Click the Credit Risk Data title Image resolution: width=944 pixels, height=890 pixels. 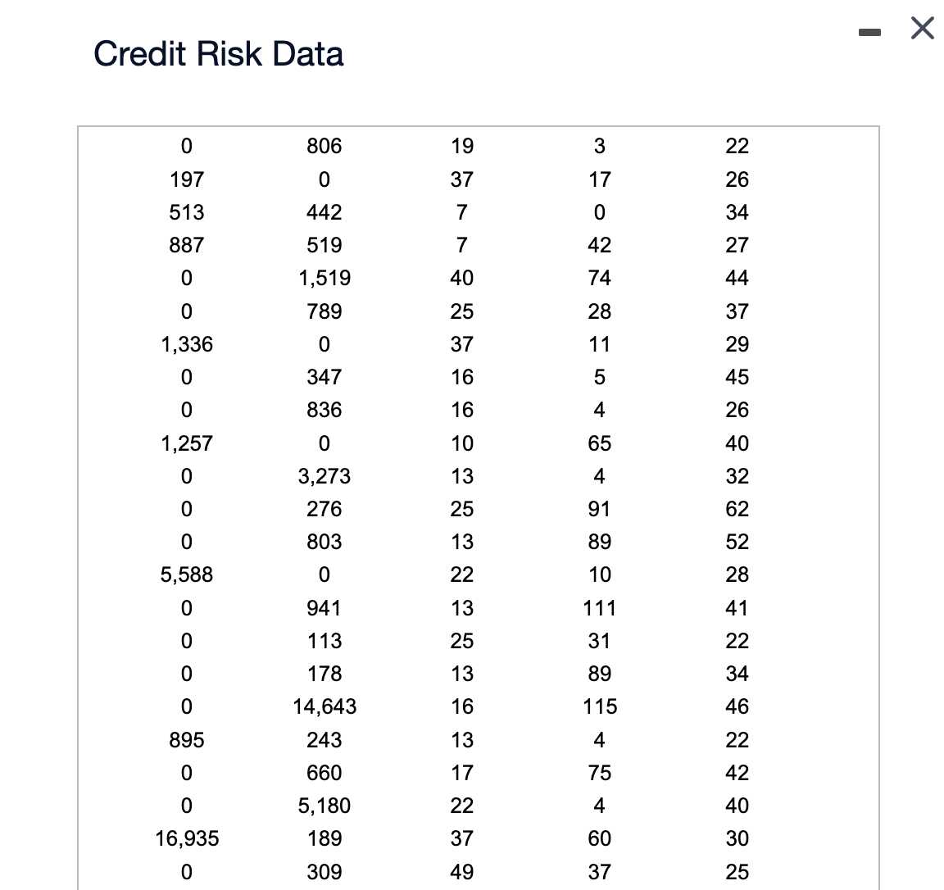(x=219, y=52)
